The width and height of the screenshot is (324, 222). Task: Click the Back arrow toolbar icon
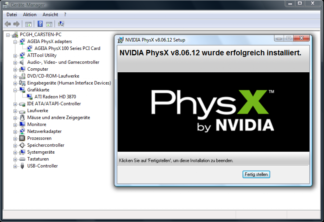[x=8, y=24]
